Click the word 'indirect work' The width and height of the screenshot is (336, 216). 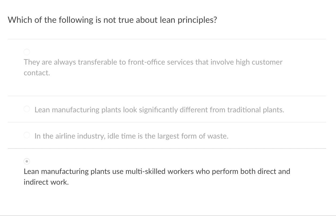pos(46,182)
